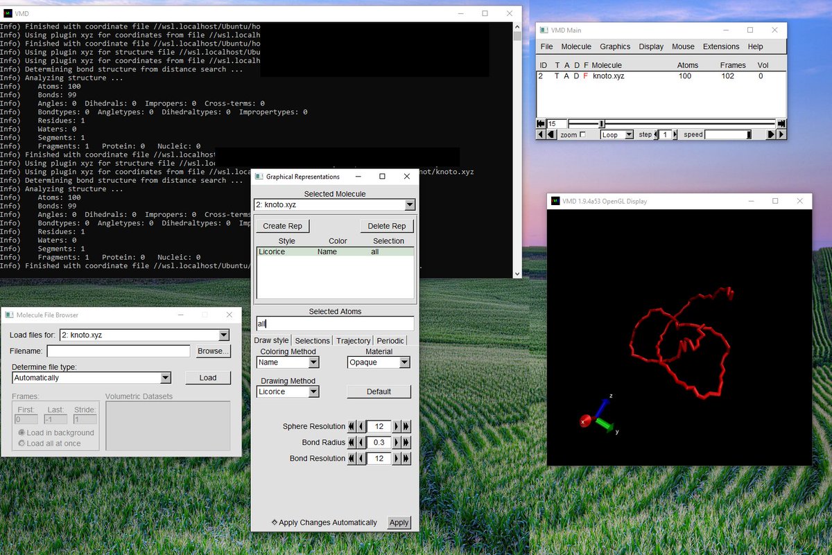Decrease animation step value arrow
The image size is (832, 555).
[656, 134]
